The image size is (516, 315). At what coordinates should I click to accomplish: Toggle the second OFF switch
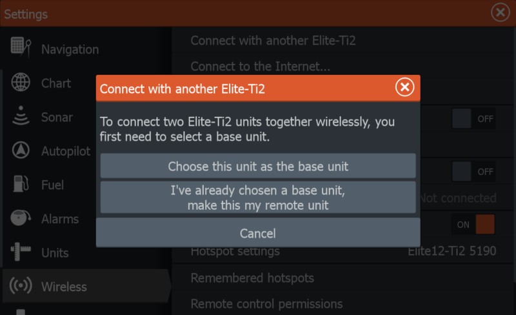pyautogui.click(x=473, y=172)
